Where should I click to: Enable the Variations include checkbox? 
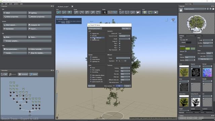[91, 57]
